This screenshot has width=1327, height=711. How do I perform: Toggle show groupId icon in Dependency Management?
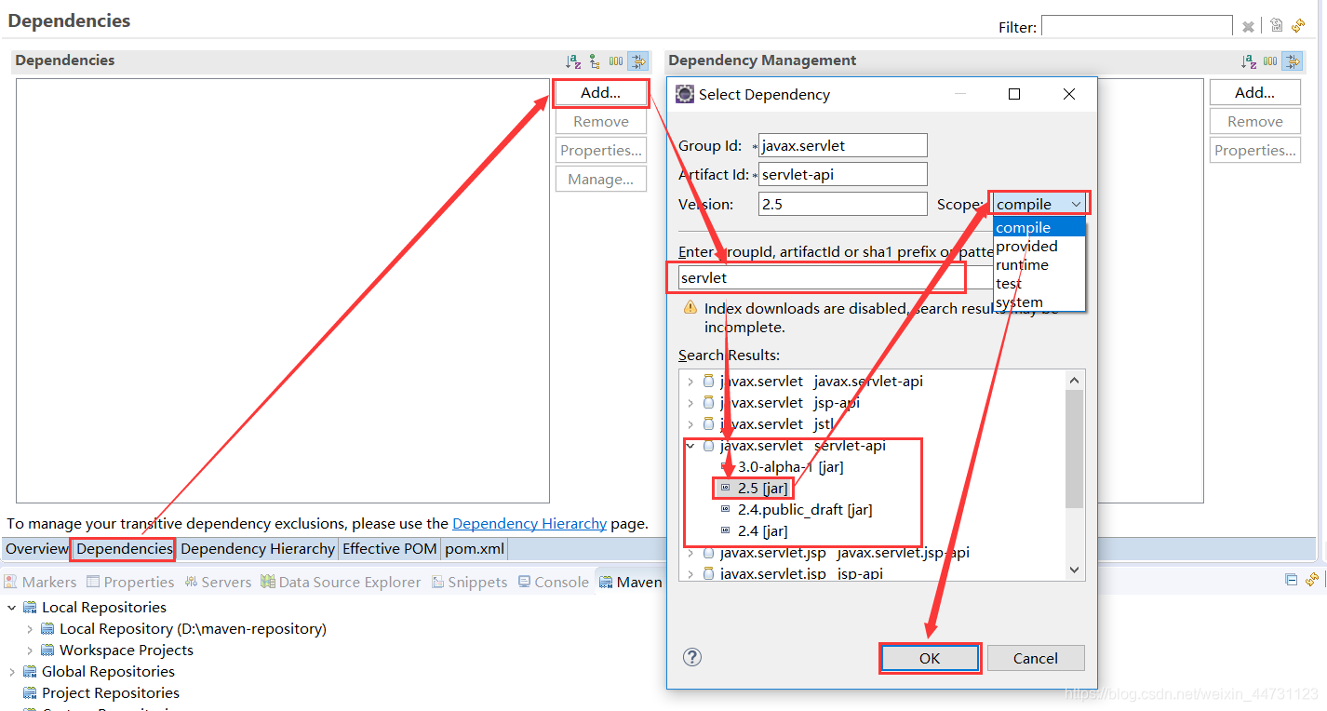pyautogui.click(x=1270, y=61)
